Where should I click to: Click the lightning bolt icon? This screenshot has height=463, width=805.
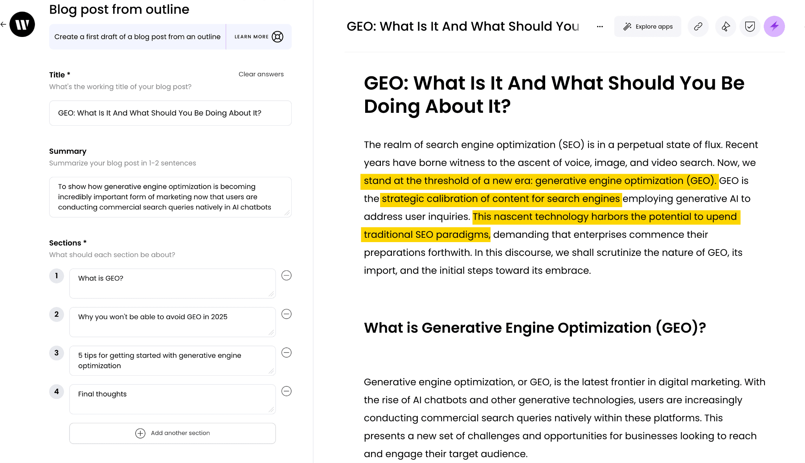point(774,26)
